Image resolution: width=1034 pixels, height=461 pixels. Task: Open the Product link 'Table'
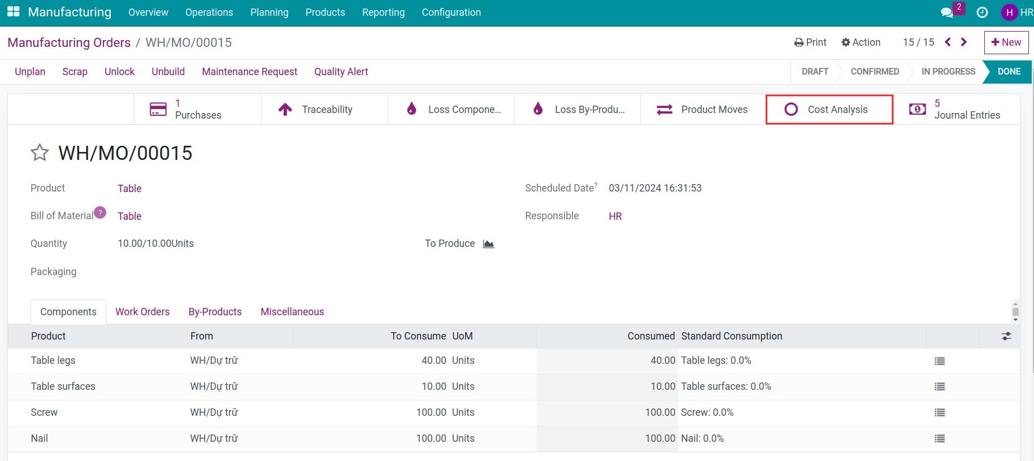(x=129, y=189)
